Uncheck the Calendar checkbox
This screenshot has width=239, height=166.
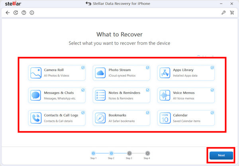[212, 113]
